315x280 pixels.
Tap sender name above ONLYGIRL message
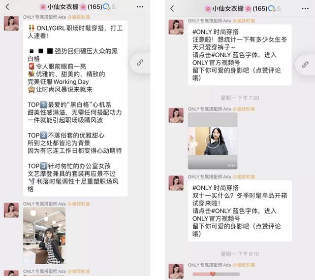(44, 17)
